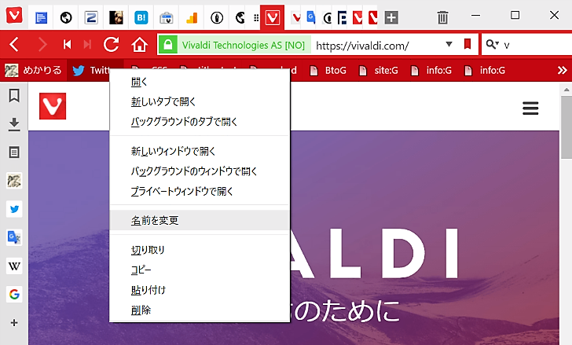Open the Wikipedia web panel
The image size is (572, 345).
click(x=14, y=266)
